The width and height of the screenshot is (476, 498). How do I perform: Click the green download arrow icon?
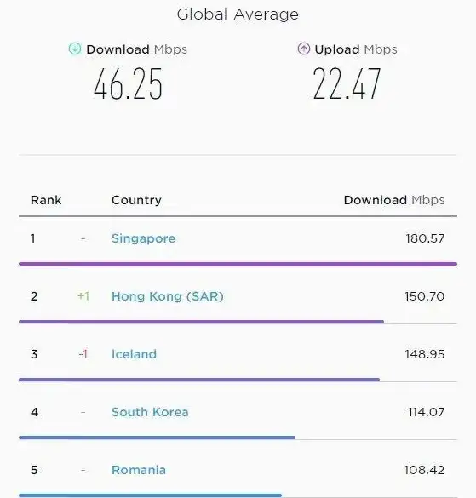pyautogui.click(x=75, y=49)
